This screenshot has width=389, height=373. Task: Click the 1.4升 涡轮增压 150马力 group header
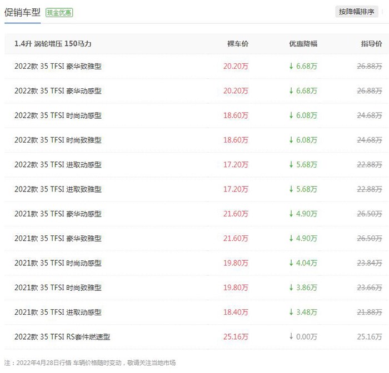(53, 44)
